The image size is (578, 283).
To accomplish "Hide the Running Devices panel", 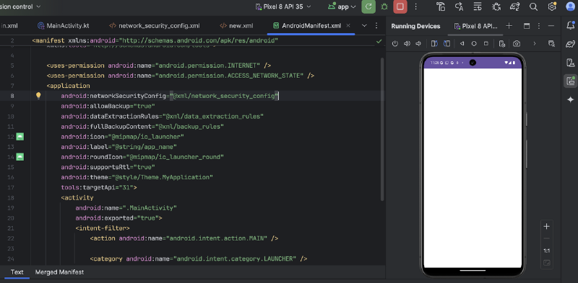I will (551, 26).
